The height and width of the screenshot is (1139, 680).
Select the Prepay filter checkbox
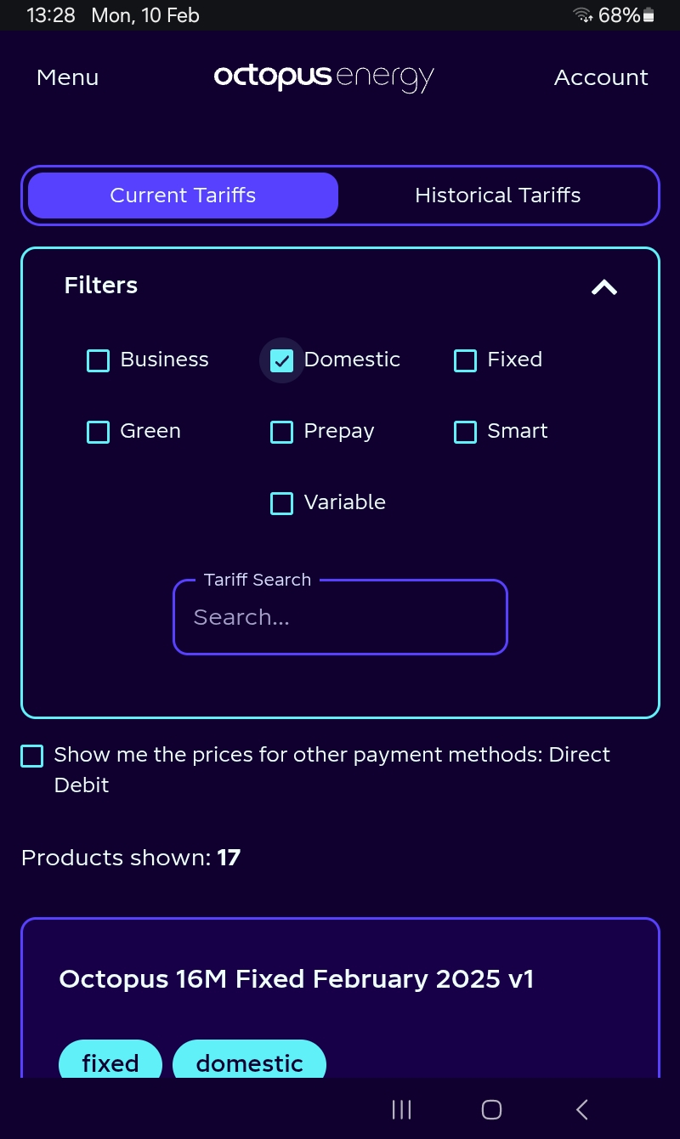tap(281, 432)
